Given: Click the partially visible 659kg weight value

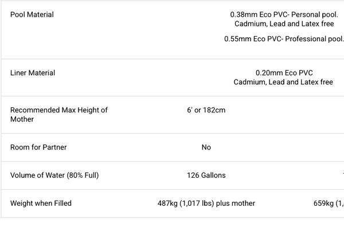Looking at the screenshot, I should coord(330,203).
